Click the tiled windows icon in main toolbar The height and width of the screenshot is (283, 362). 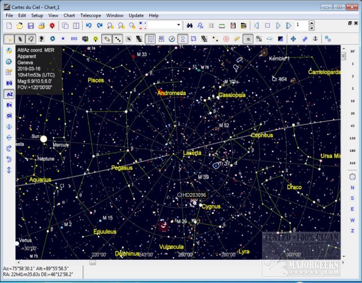(76, 25)
